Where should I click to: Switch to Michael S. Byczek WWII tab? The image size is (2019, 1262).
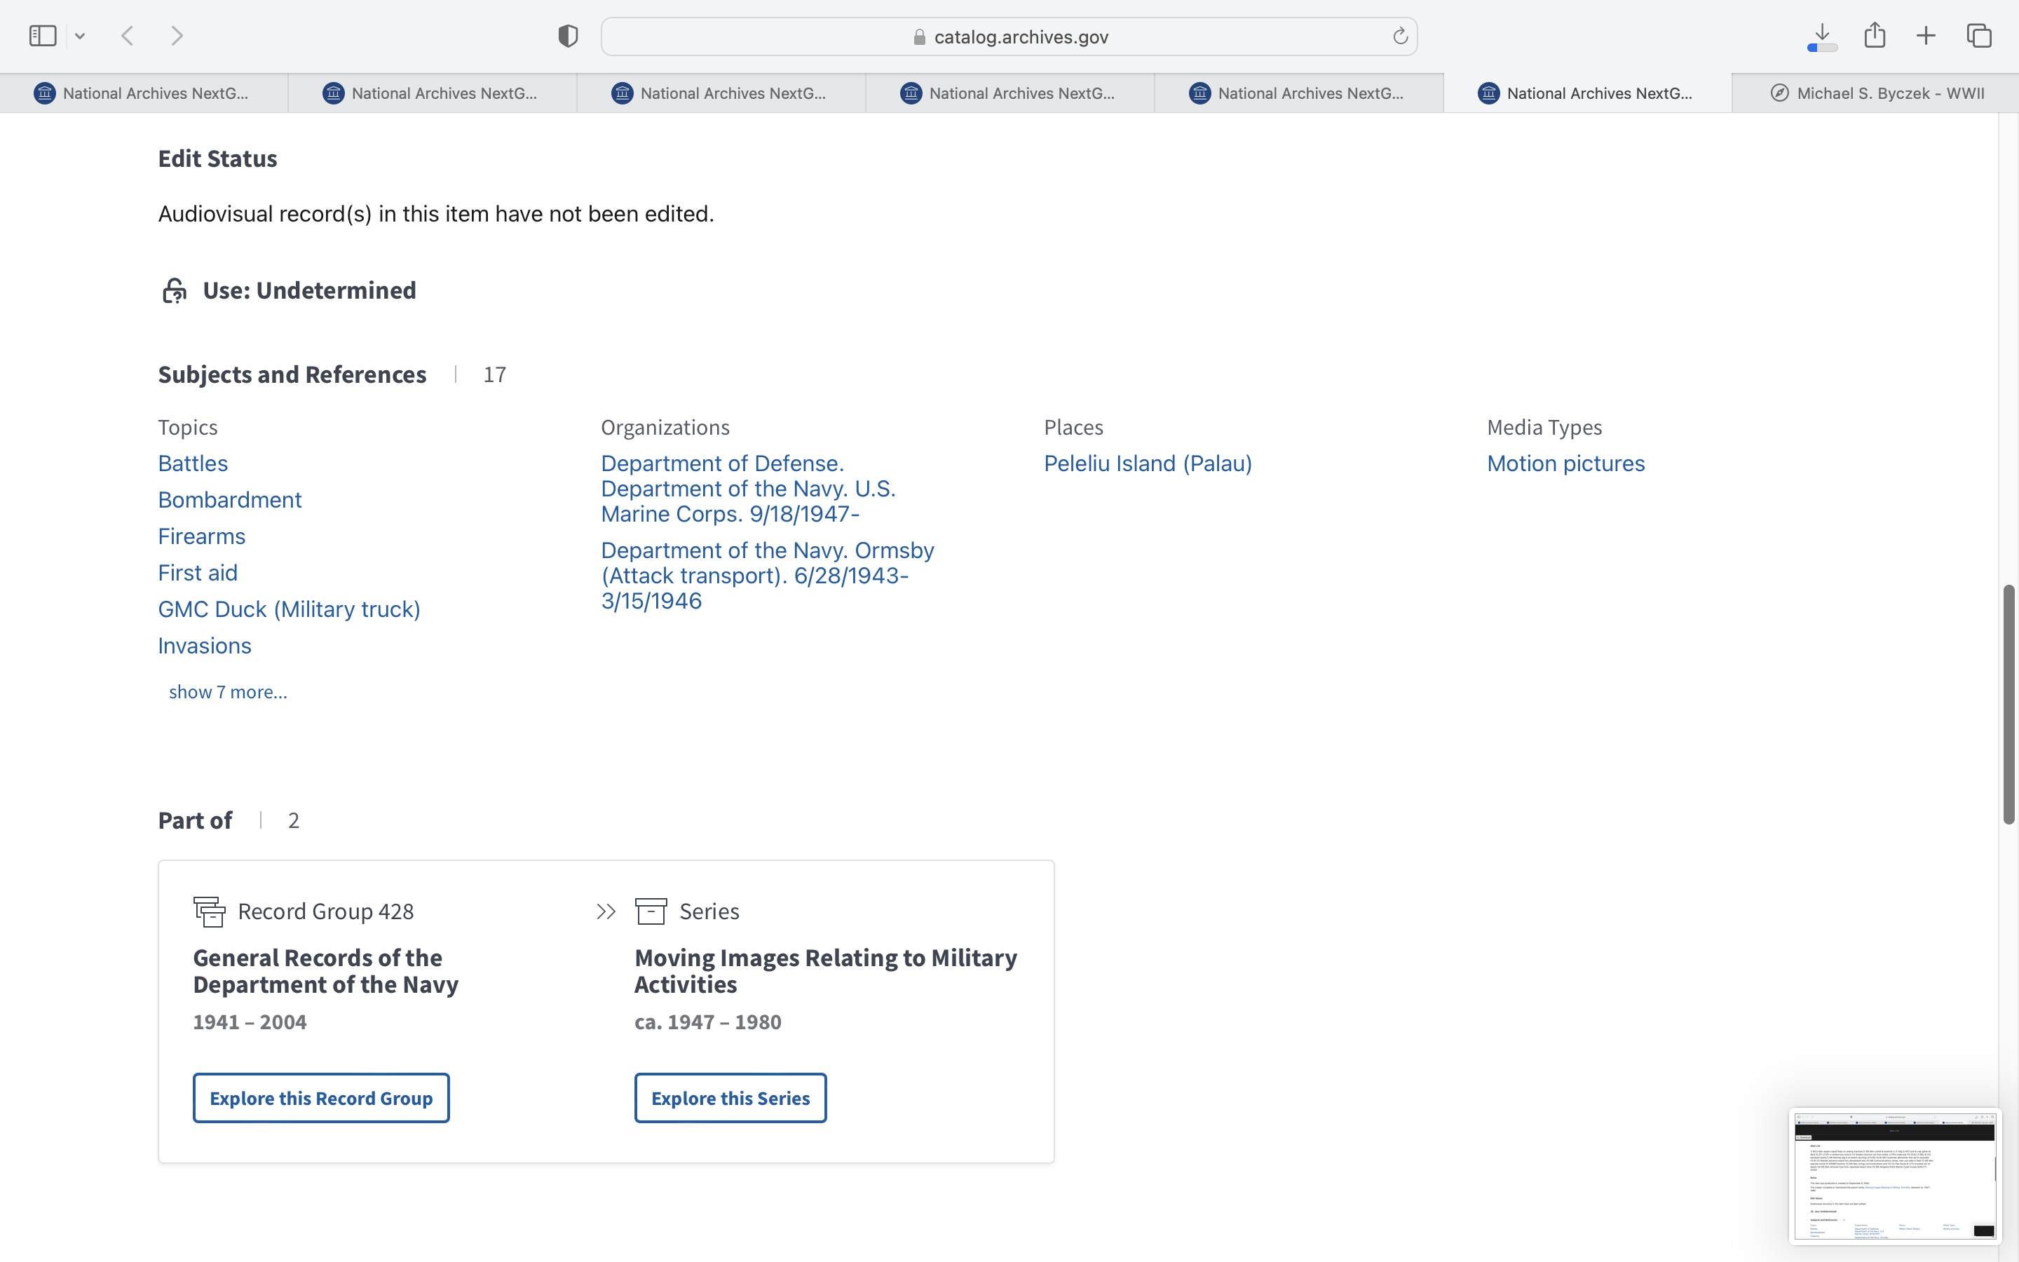[x=1876, y=93]
